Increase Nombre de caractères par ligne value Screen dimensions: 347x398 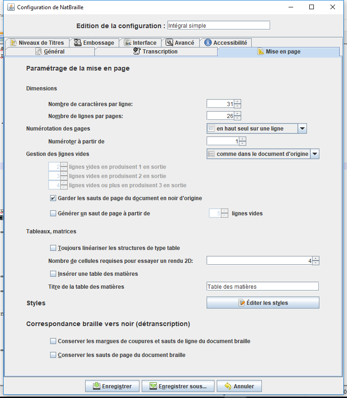click(x=237, y=102)
